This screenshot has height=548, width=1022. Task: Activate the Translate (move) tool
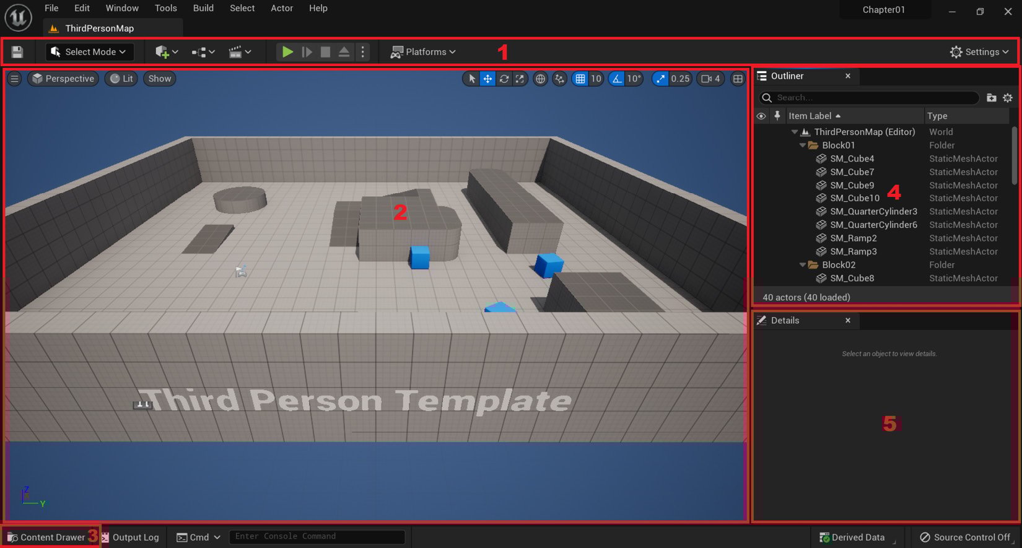(x=487, y=79)
